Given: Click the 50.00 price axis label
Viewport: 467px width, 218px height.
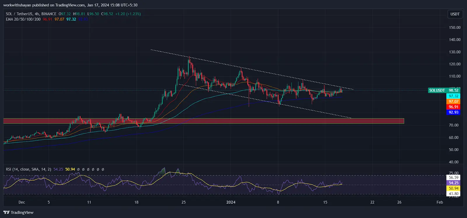Looking at the screenshot, I should 454,150.
